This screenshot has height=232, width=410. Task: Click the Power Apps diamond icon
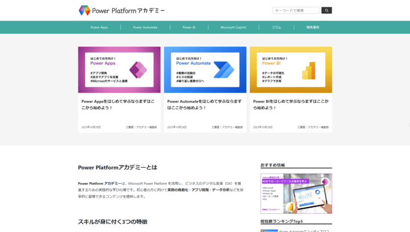pos(138,70)
